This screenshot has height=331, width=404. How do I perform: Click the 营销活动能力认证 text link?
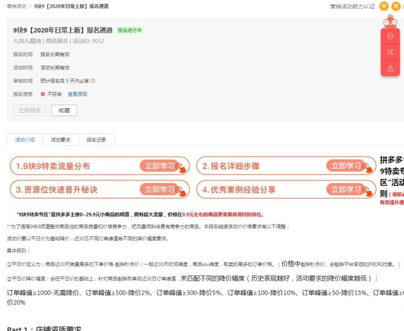pos(353,6)
